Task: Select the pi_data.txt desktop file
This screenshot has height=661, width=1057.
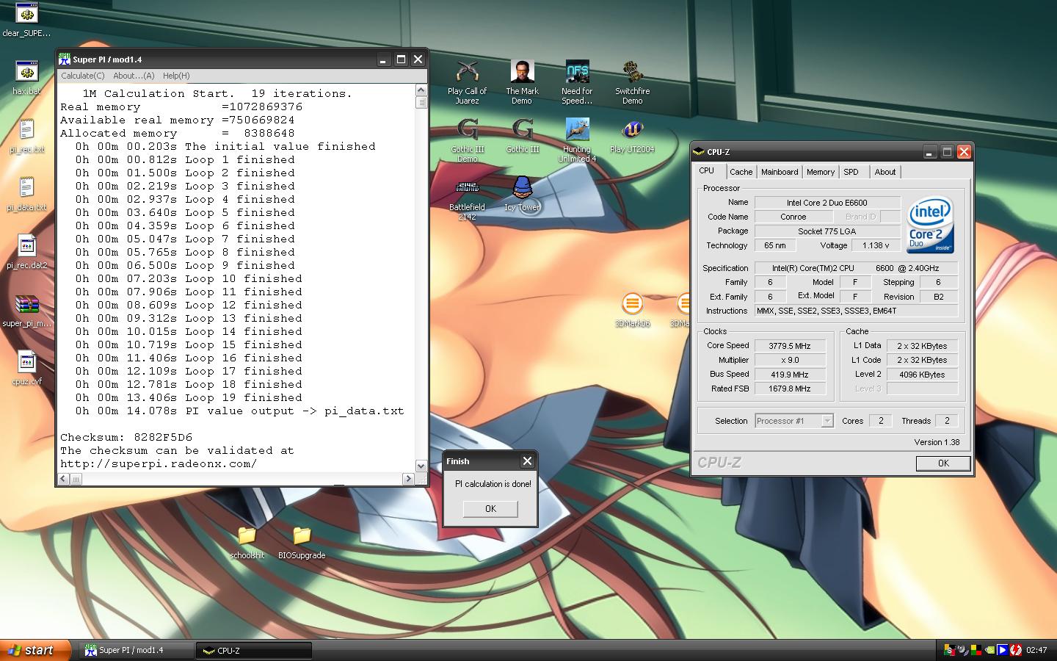Action: tap(26, 194)
